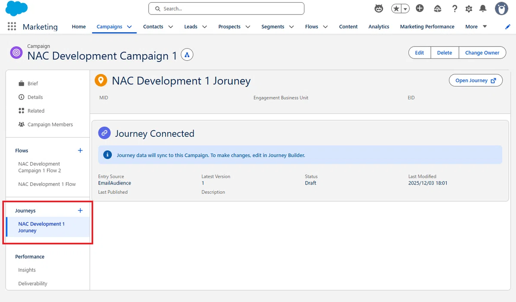Click the Delete button
The image size is (516, 302).
pyautogui.click(x=445, y=53)
